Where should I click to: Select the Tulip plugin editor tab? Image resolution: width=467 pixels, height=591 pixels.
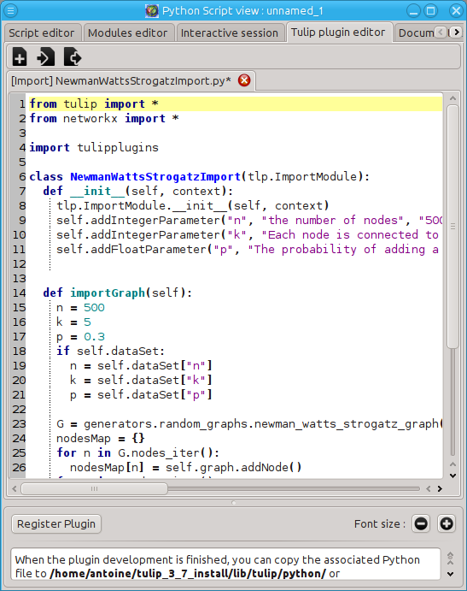coord(338,32)
